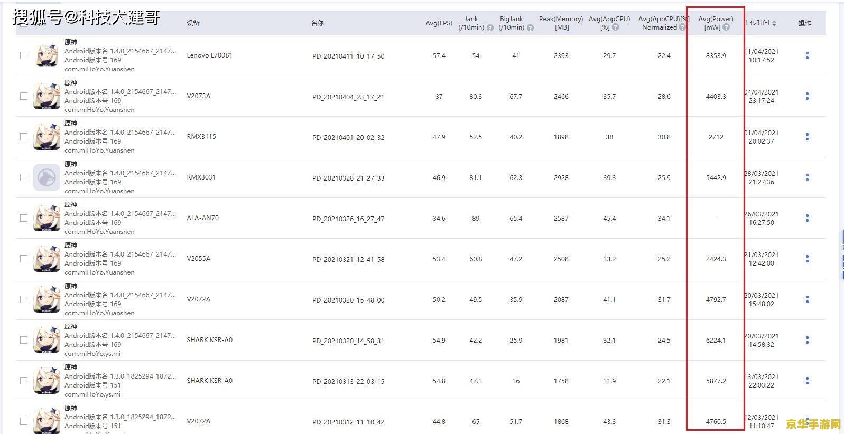Screen dimensions: 844x434
Task: Click the Avg(FPS) column header
Action: coord(439,23)
